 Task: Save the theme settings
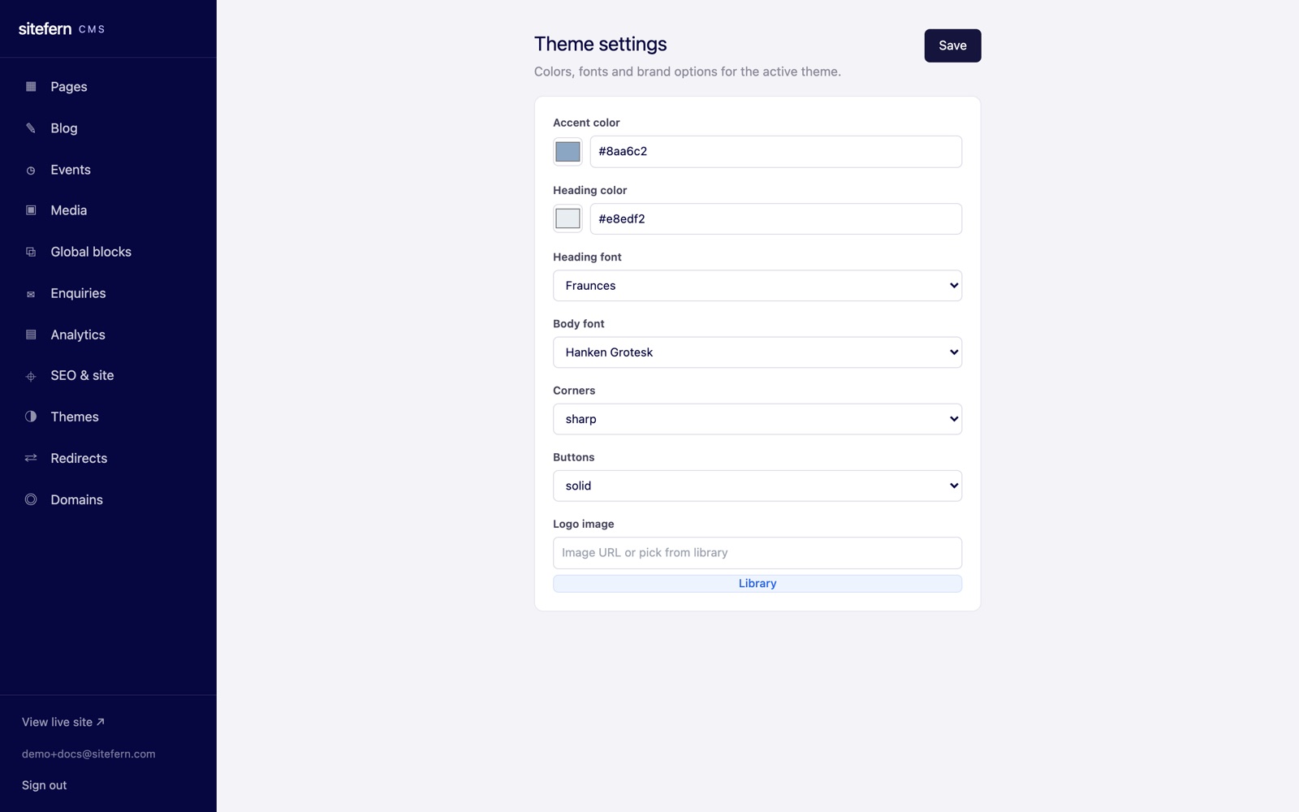click(952, 45)
